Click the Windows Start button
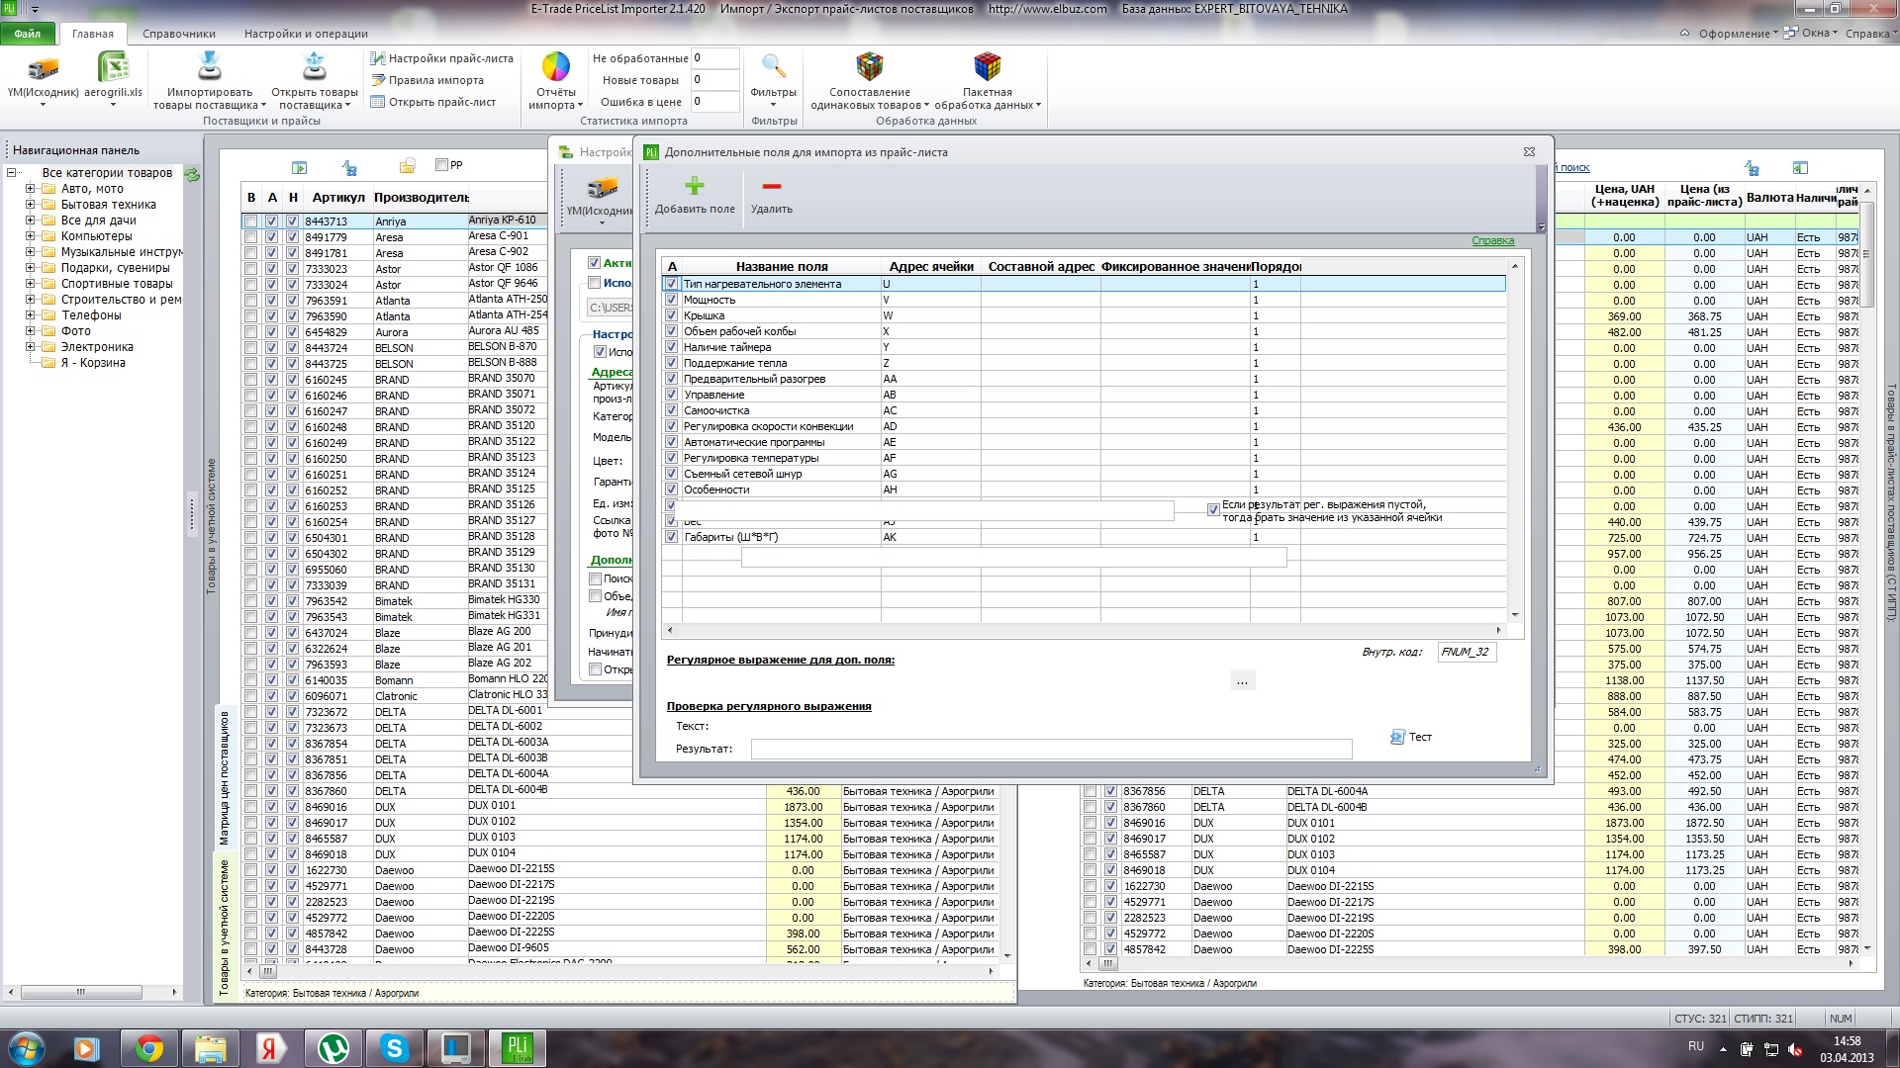The image size is (1900, 1068). pos(27,1048)
